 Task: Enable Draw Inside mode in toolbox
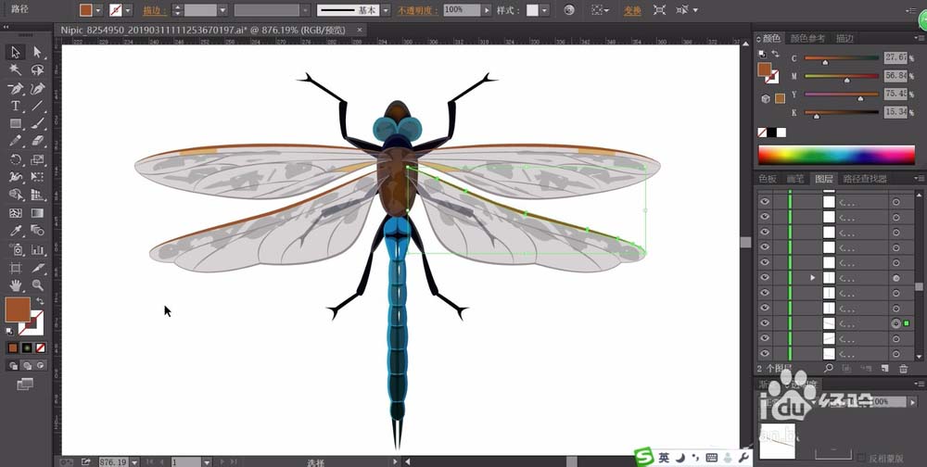[x=41, y=366]
